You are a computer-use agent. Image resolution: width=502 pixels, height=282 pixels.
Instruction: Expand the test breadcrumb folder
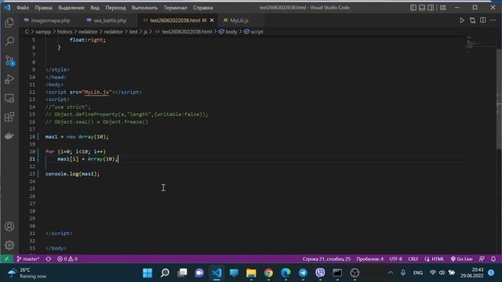point(133,31)
